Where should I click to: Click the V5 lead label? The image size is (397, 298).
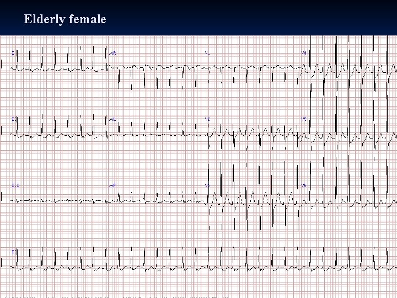(x=304, y=119)
